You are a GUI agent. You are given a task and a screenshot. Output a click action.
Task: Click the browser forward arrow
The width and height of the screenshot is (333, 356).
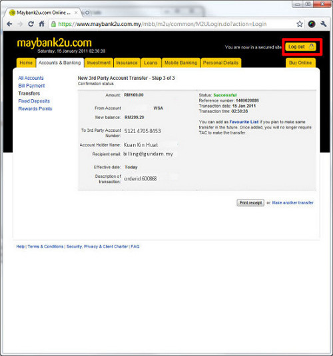[x=20, y=24]
